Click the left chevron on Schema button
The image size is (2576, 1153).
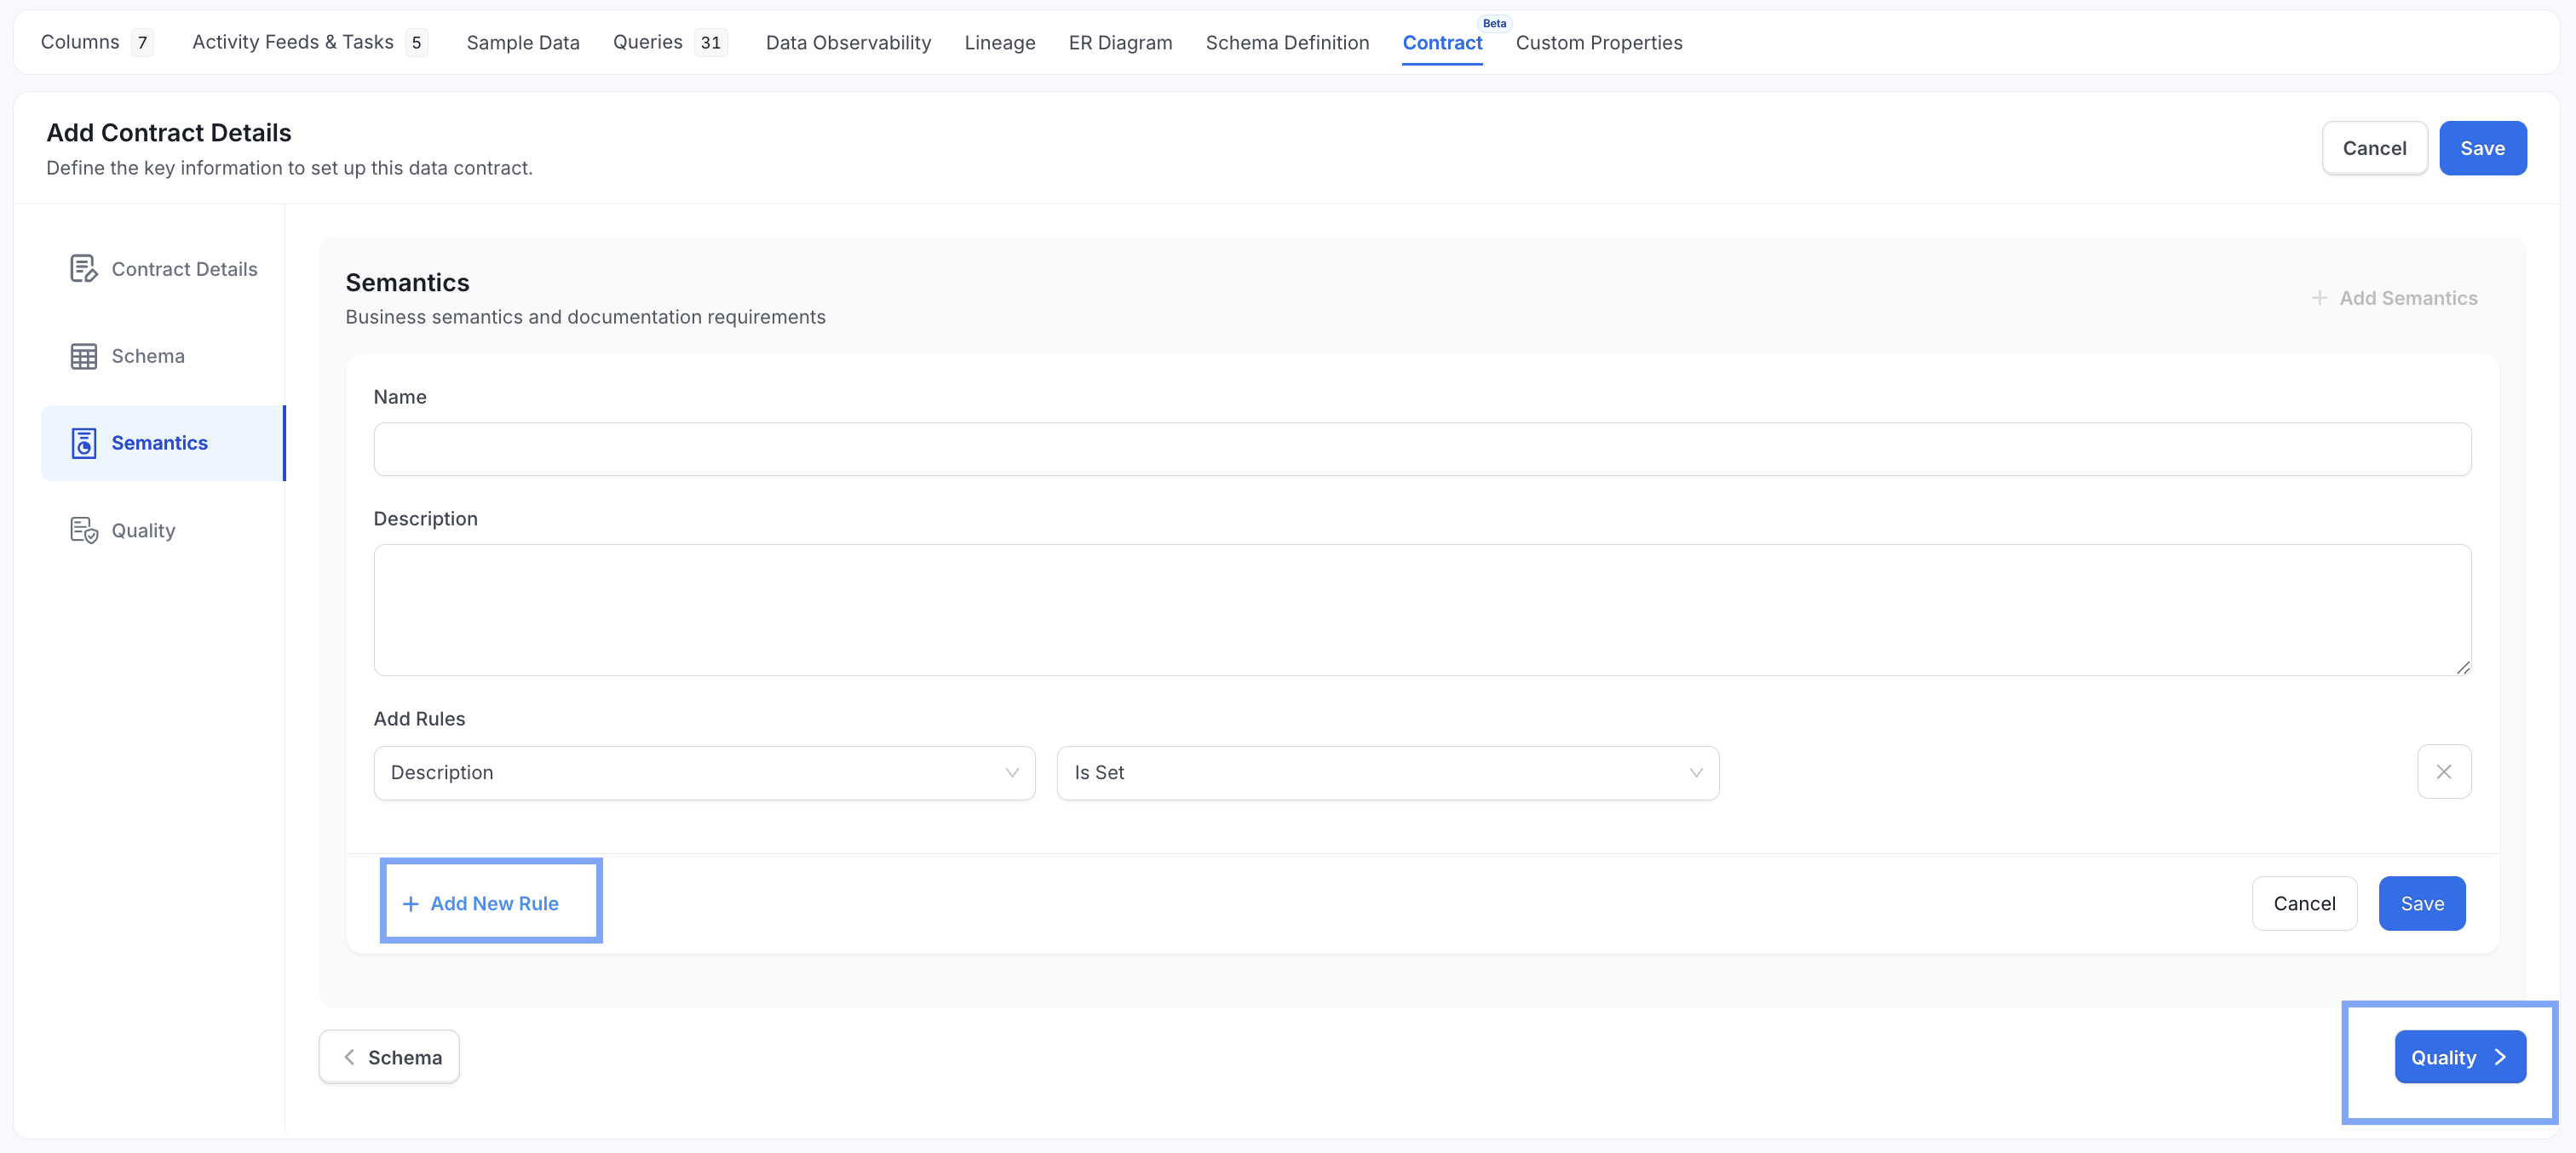tap(349, 1057)
